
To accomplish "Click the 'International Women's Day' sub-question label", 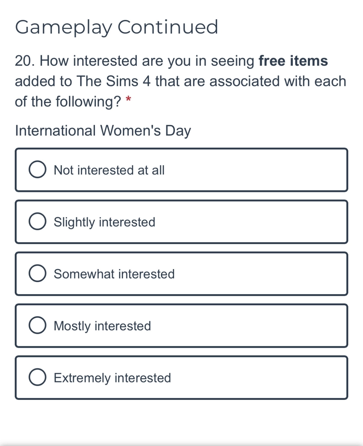I will coord(103,131).
